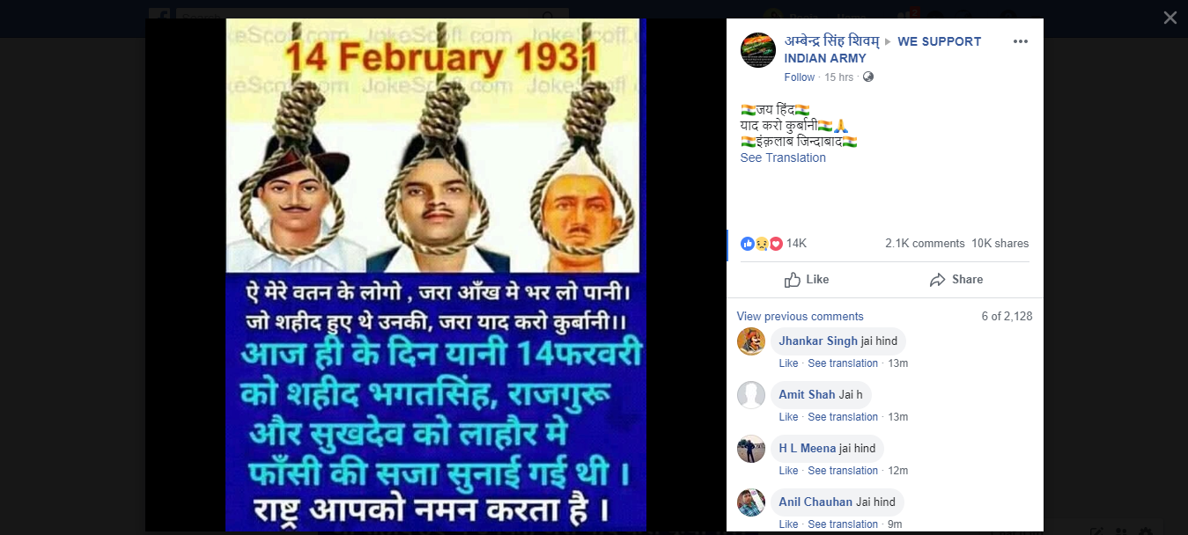Screen dimensions: 1188x535
Task: Share the post using Share button
Action: [x=956, y=280]
